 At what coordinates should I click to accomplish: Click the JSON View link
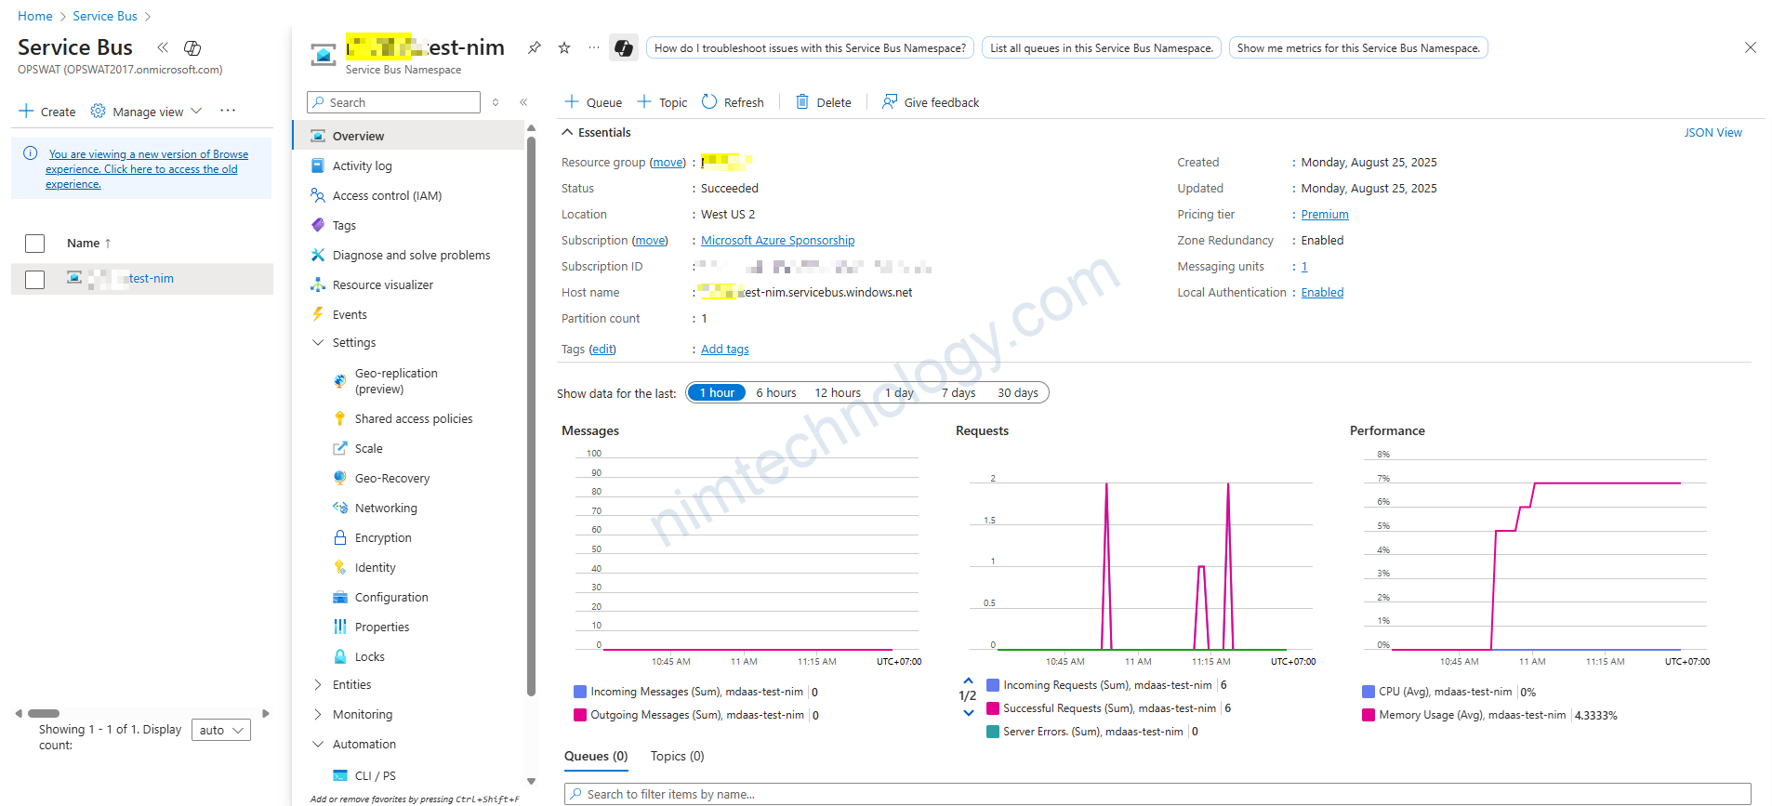[x=1712, y=132]
